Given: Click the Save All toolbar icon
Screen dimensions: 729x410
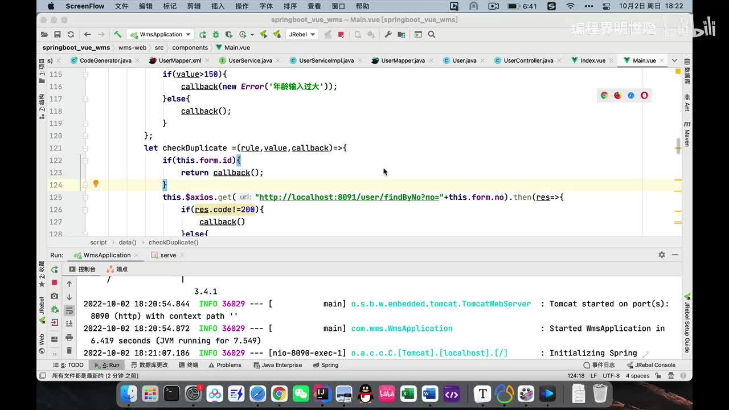Looking at the screenshot, I should tap(58, 35).
